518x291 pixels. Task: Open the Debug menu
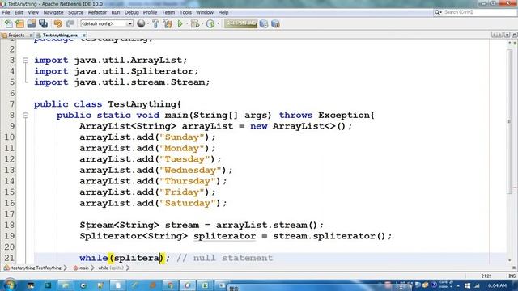pos(131,12)
